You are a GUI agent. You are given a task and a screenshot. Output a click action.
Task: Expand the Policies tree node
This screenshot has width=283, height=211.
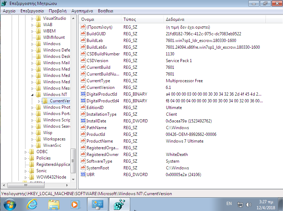click(25, 158)
